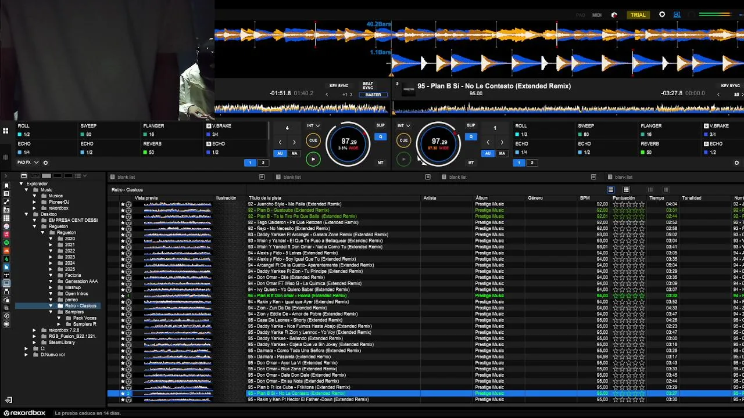
Task: Enable AU auto loop mode on deck 1
Action: tap(280, 153)
